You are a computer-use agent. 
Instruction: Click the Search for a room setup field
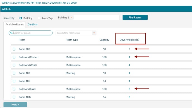pyautogui.click(x=74, y=33)
